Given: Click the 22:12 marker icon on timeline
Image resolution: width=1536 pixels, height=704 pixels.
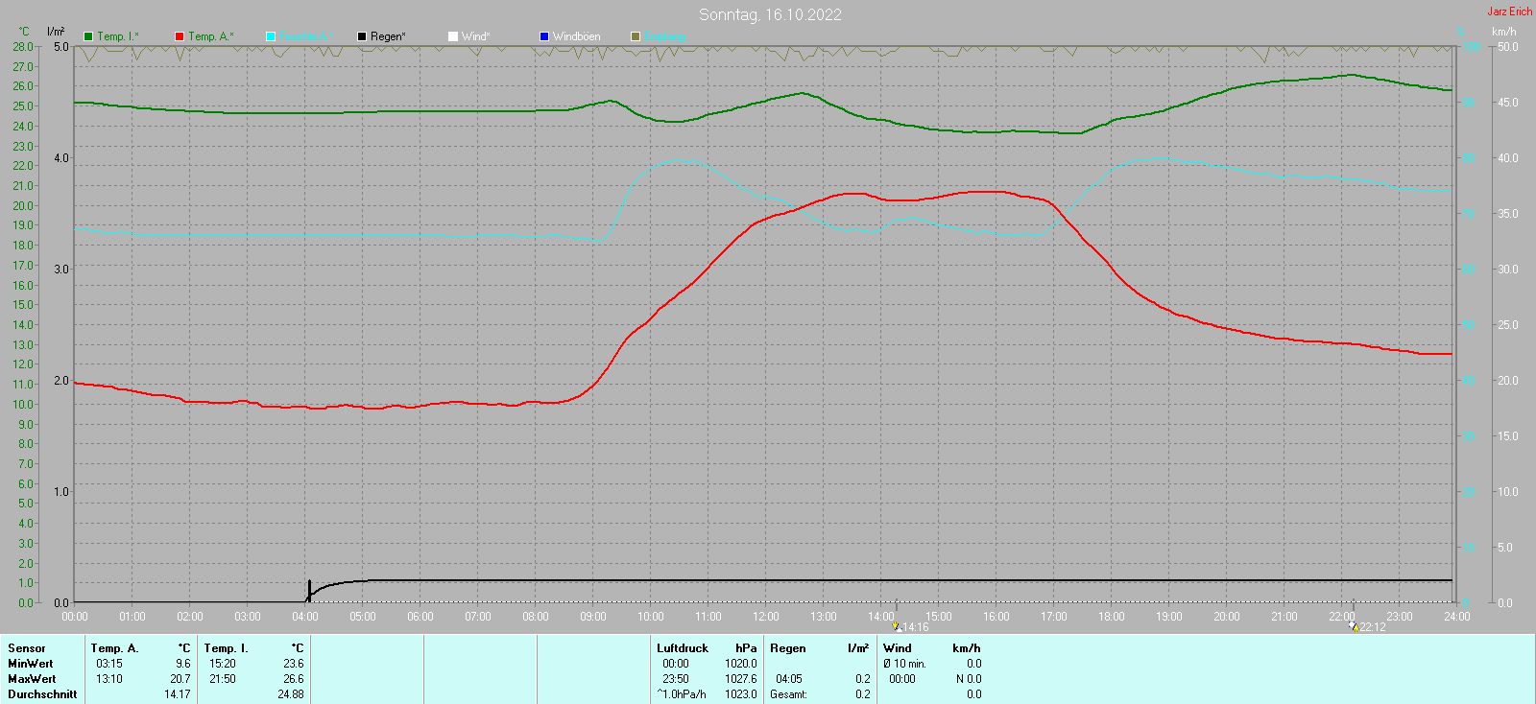Looking at the screenshot, I should [x=1353, y=626].
